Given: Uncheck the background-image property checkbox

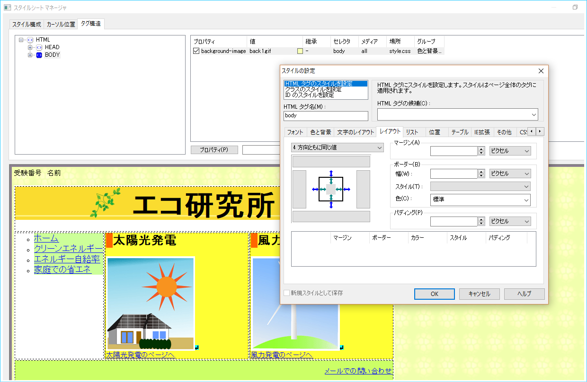Looking at the screenshot, I should click(196, 51).
